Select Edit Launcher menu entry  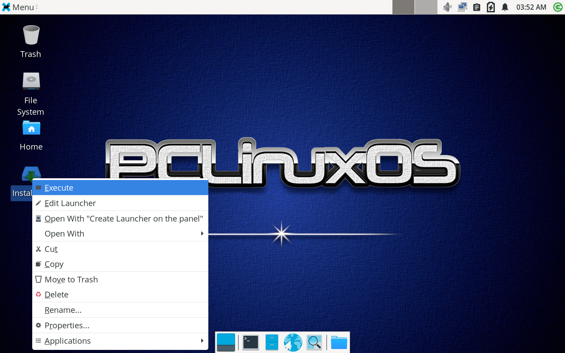coord(120,203)
